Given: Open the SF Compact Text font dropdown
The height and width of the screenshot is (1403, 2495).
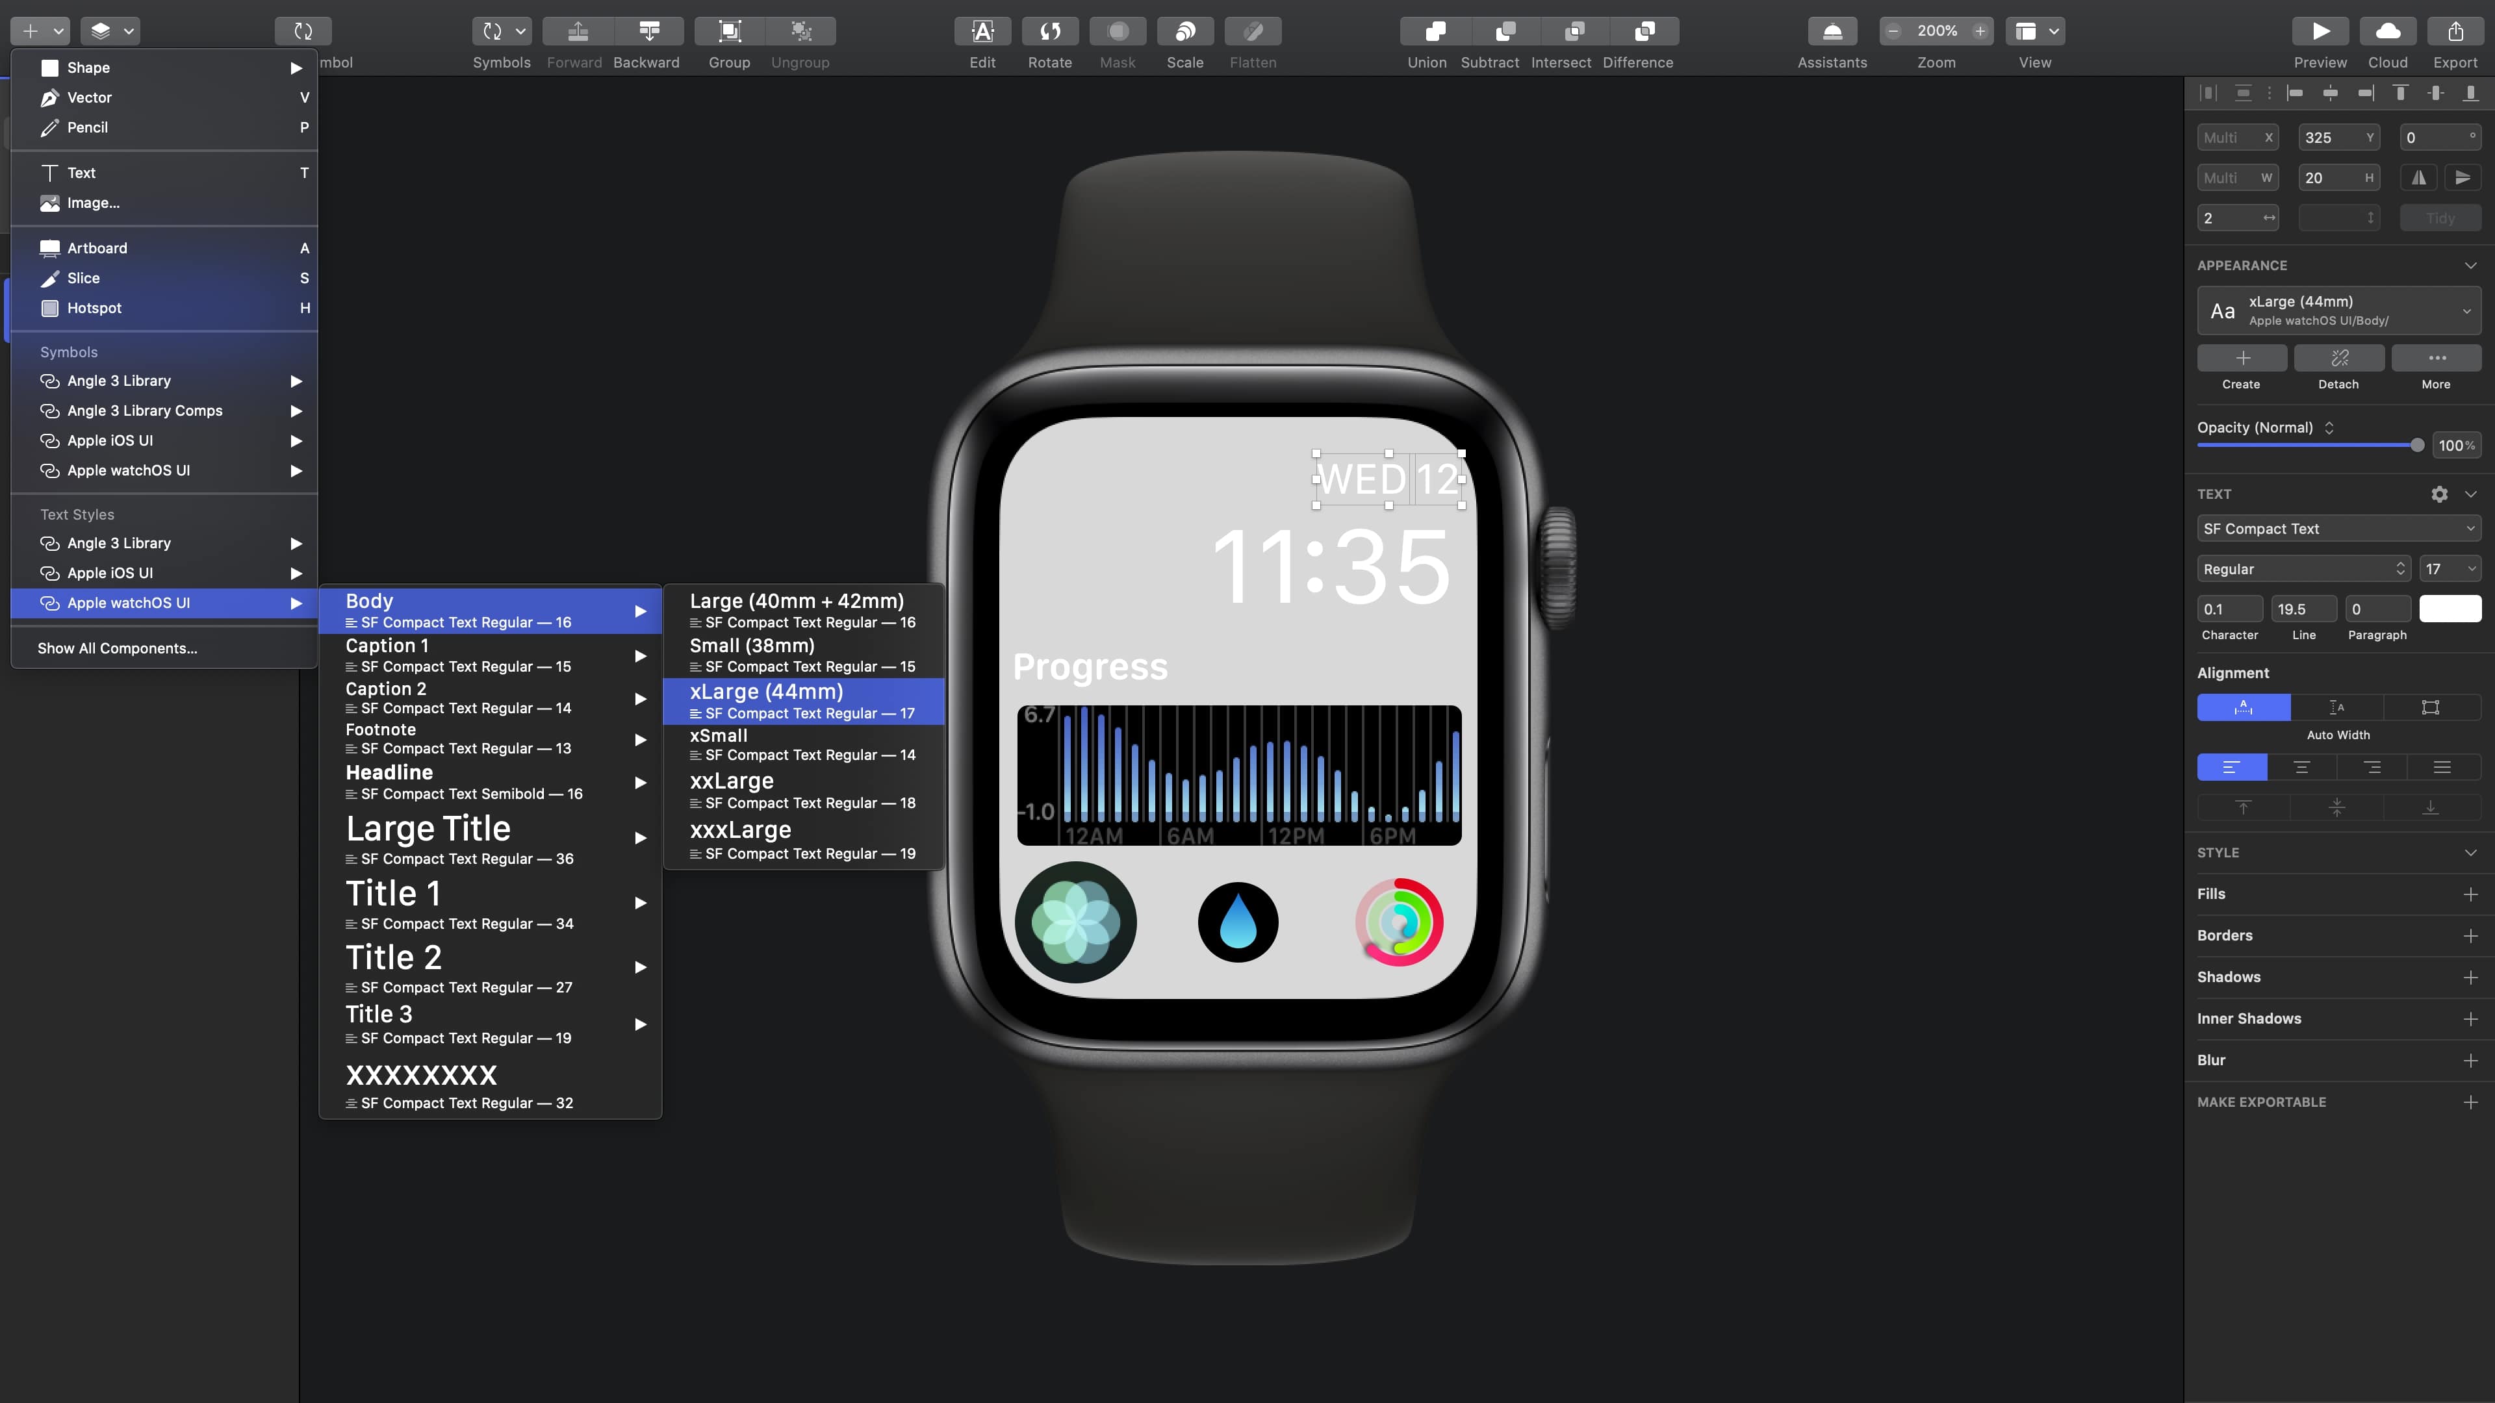Looking at the screenshot, I should [2338, 527].
